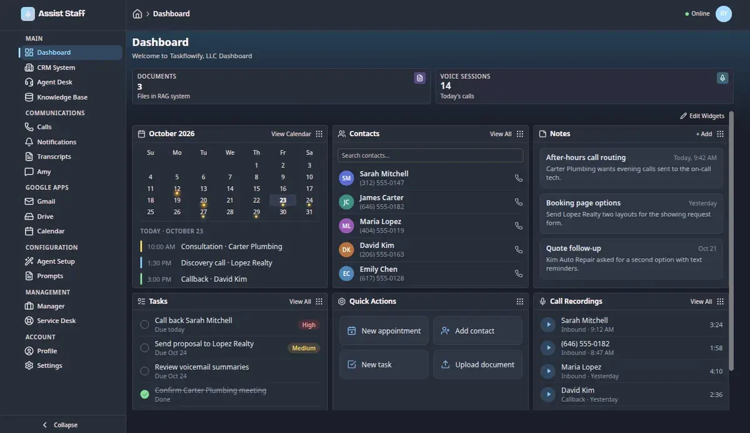Check off Review voicemail summaries task

point(144,371)
